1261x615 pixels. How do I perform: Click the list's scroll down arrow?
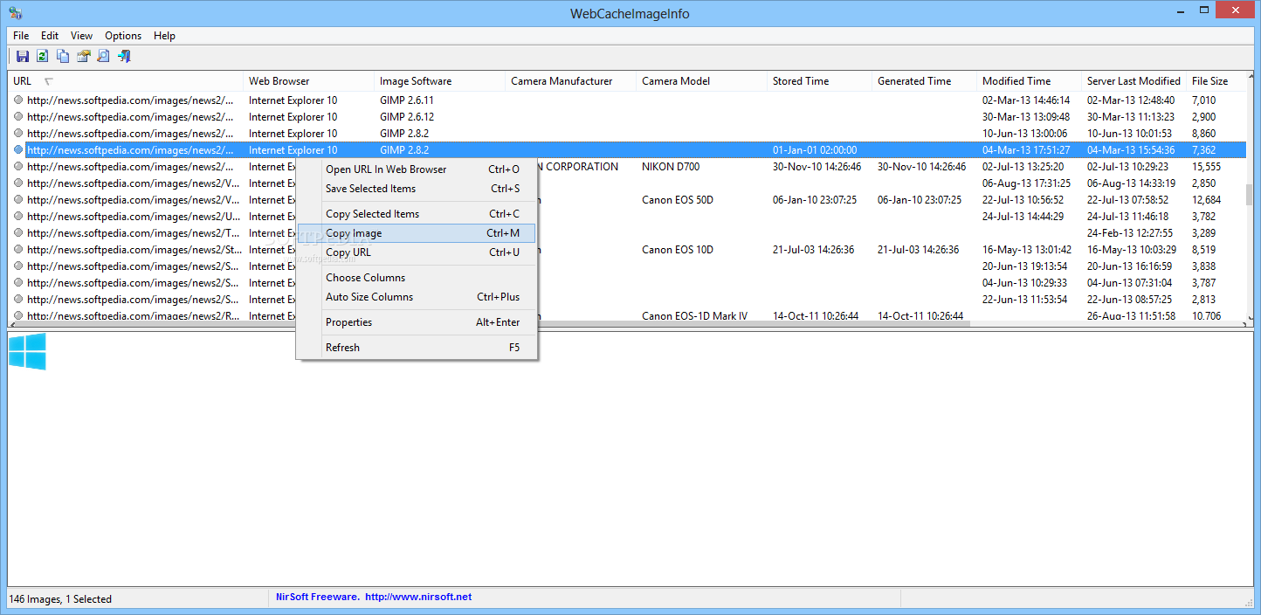pyautogui.click(x=1250, y=319)
